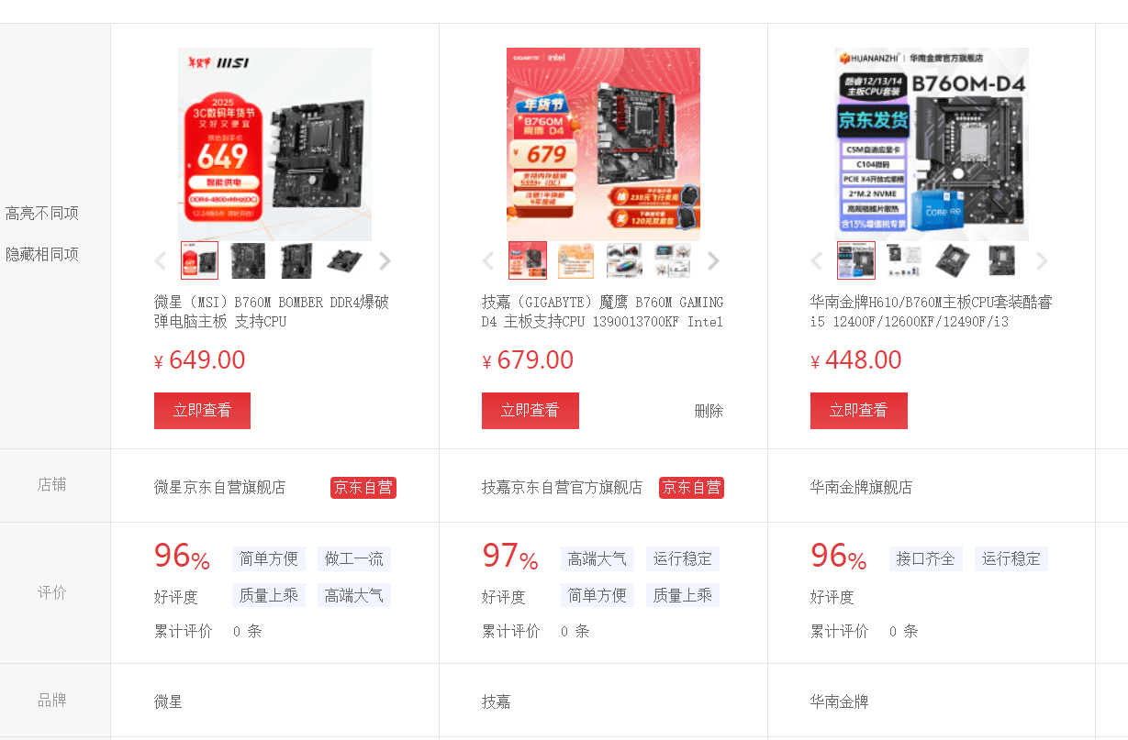1128x740 pixels.
Task: Click 删除 to remove the Gigabyte product
Action: [x=709, y=411]
